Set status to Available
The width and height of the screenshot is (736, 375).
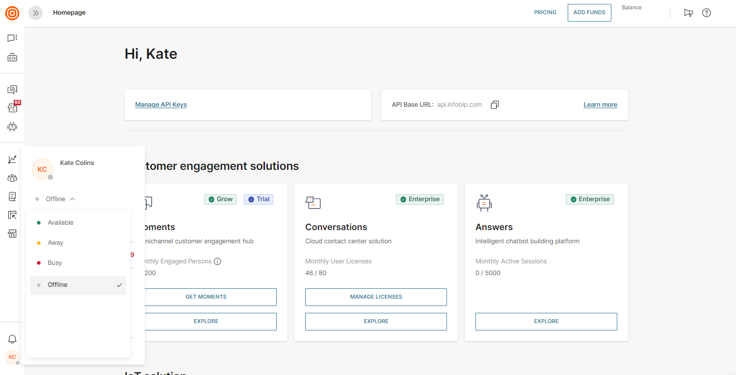point(60,223)
